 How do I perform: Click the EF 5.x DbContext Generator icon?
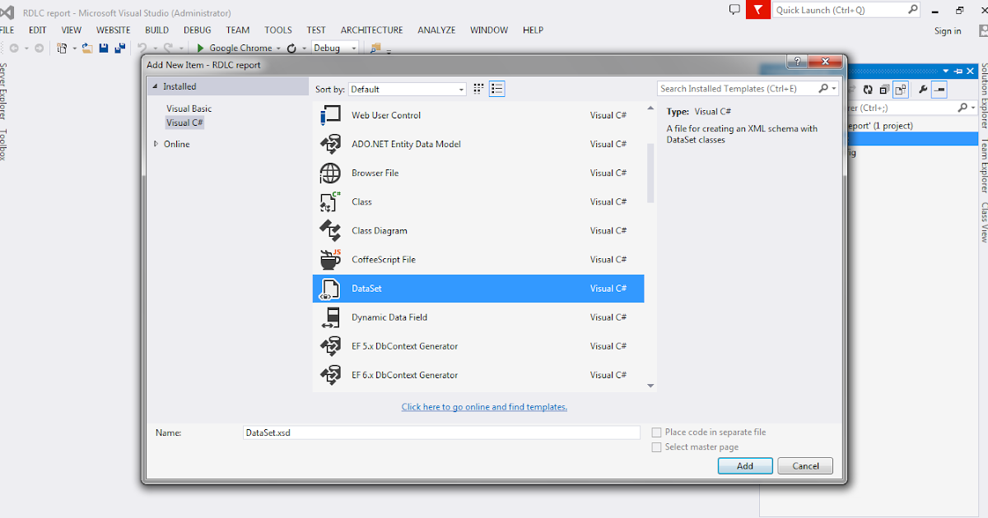click(329, 346)
